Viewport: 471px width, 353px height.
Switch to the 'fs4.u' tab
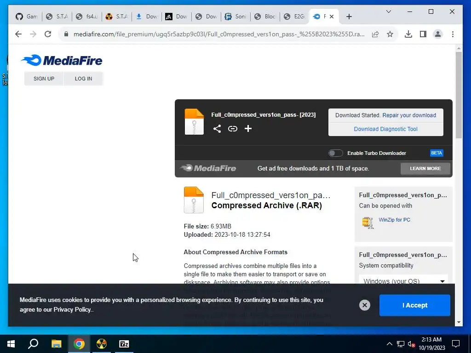click(x=87, y=17)
